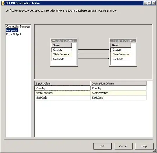Select SortCode in Available Destination Columns

[121, 59]
